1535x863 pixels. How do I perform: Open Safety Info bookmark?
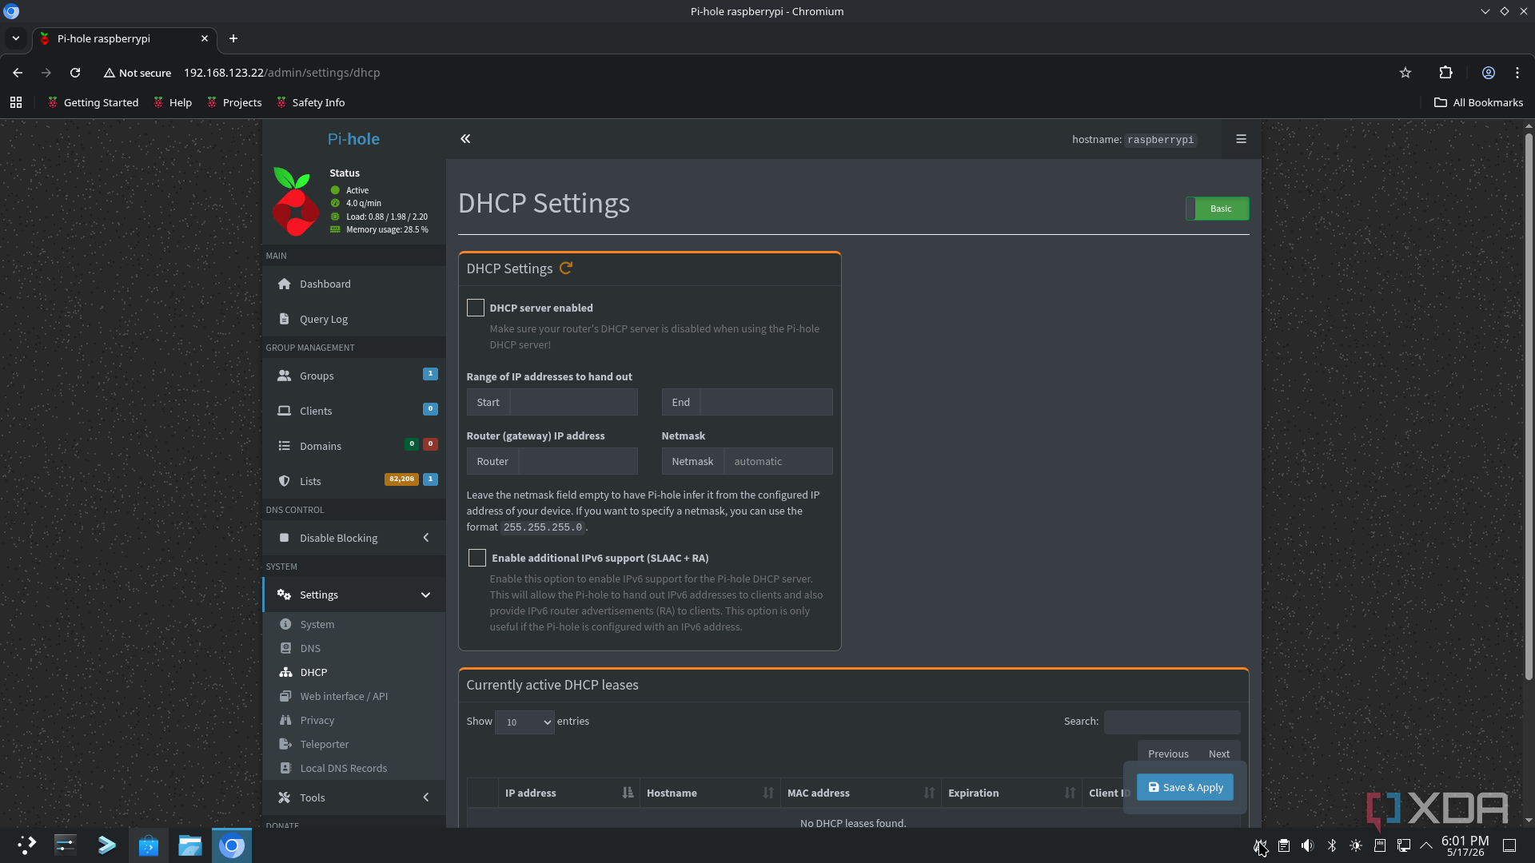pyautogui.click(x=310, y=102)
